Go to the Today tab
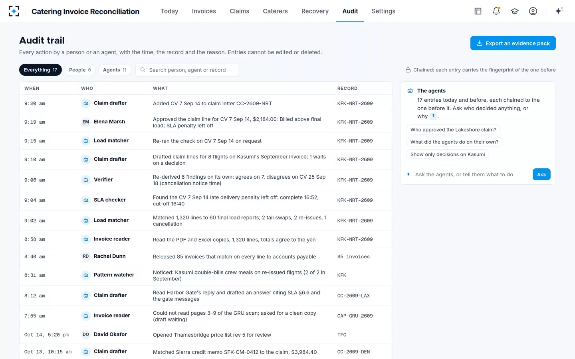575x359 pixels. click(169, 11)
